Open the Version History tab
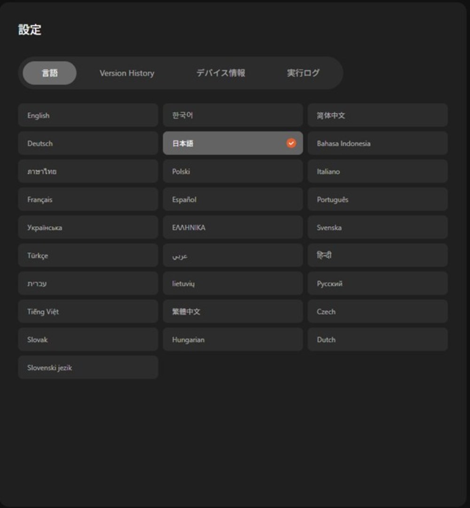The height and width of the screenshot is (508, 470). (x=127, y=73)
